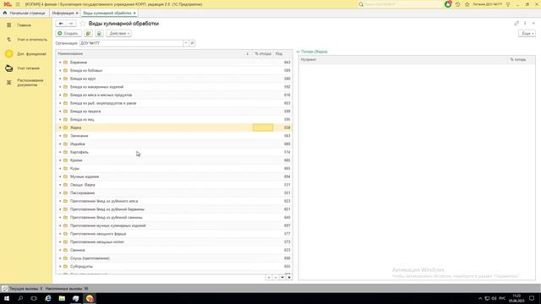Open Распознавание документов sidebar icon
Image resolution: width=541 pixels, height=304 pixels.
click(9, 83)
